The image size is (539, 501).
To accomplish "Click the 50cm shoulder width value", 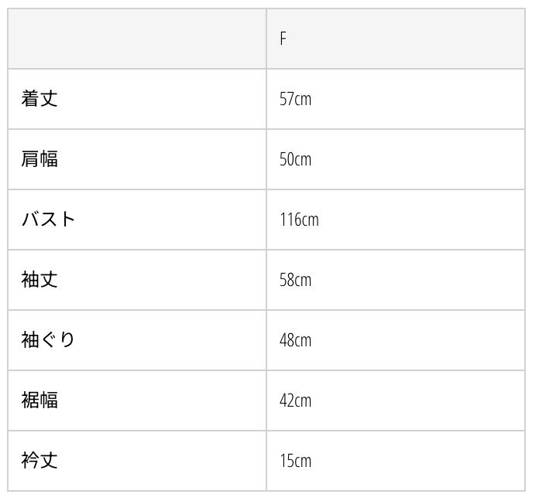I will (x=295, y=159).
